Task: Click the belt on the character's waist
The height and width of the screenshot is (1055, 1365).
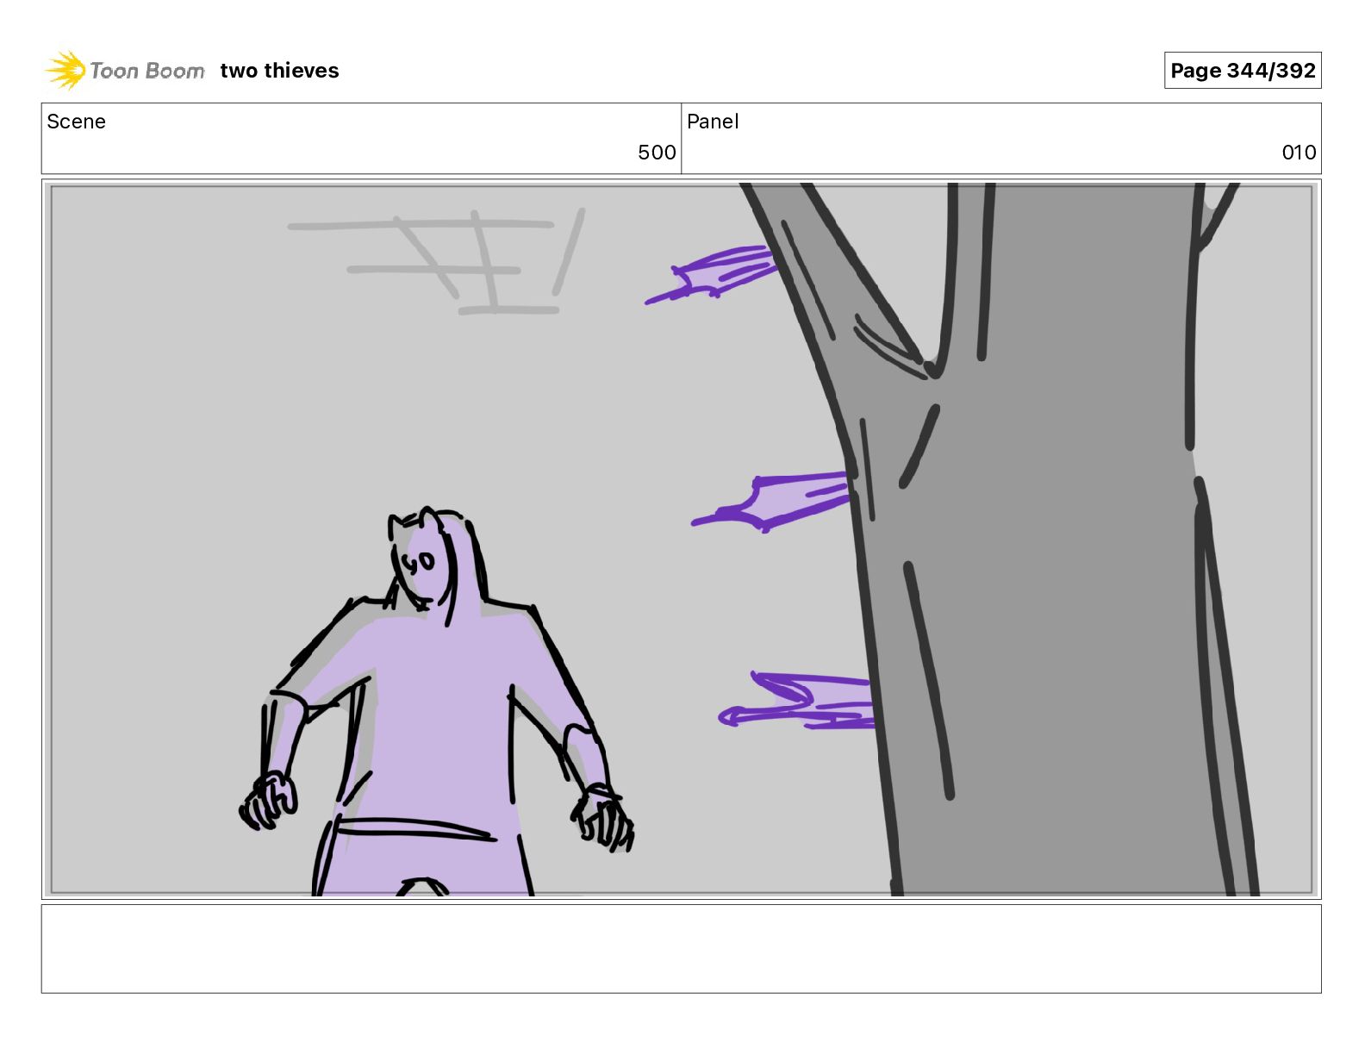Action: (x=414, y=828)
